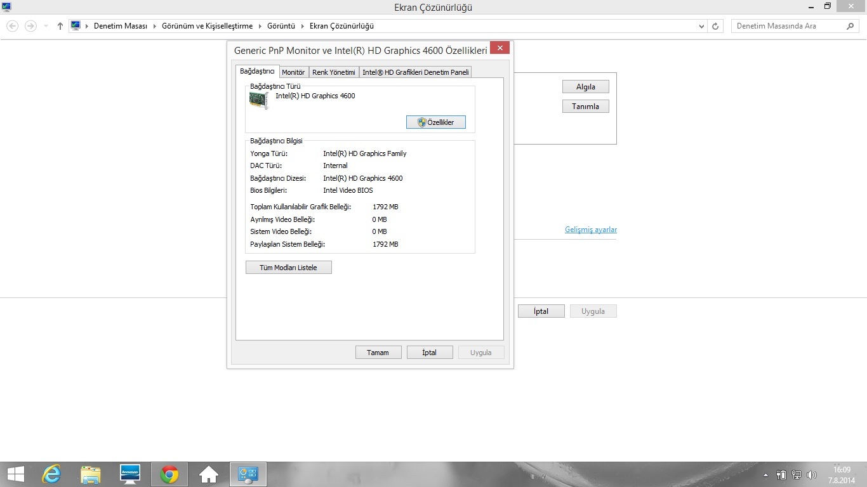867x487 pixels.
Task: Navigate to Görünüm ve Kişiselleştirme breadcrumb
Action: 208,26
